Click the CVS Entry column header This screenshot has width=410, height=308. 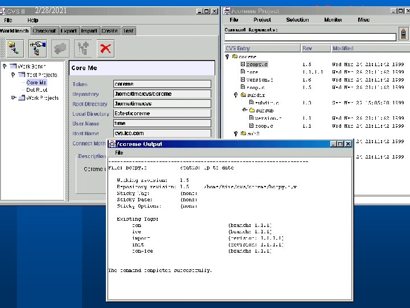[263, 48]
